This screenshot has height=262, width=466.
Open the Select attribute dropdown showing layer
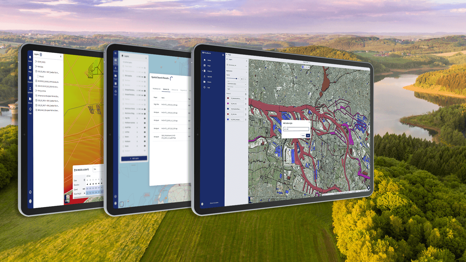(x=236, y=89)
